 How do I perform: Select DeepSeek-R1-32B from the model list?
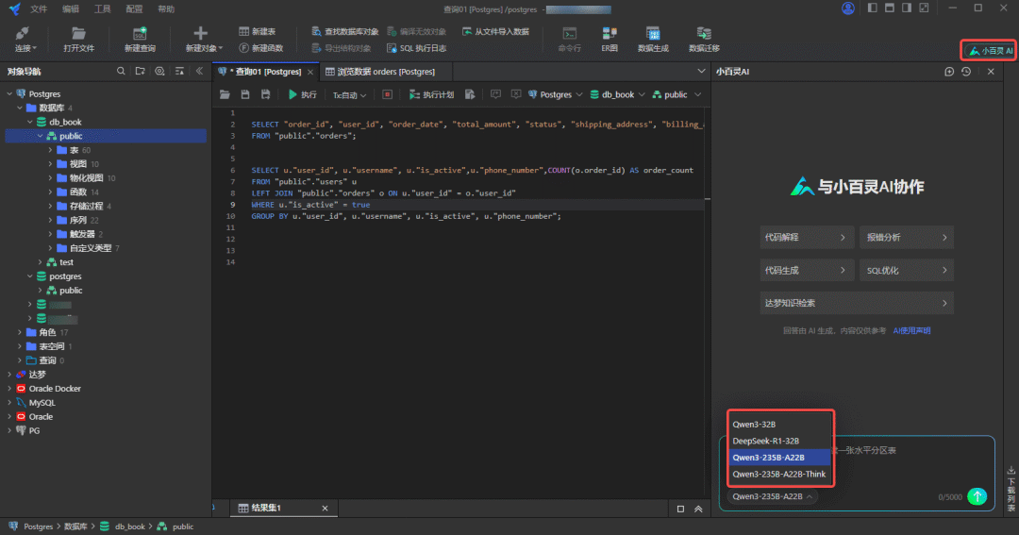coord(765,441)
